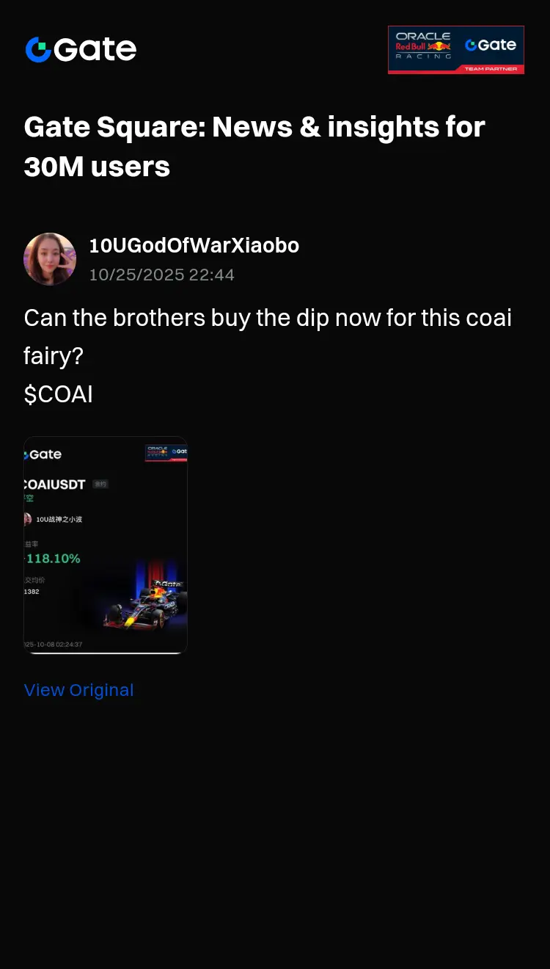Click the COAIUSDT pair label in the thumbnail
550x969 pixels.
point(55,484)
